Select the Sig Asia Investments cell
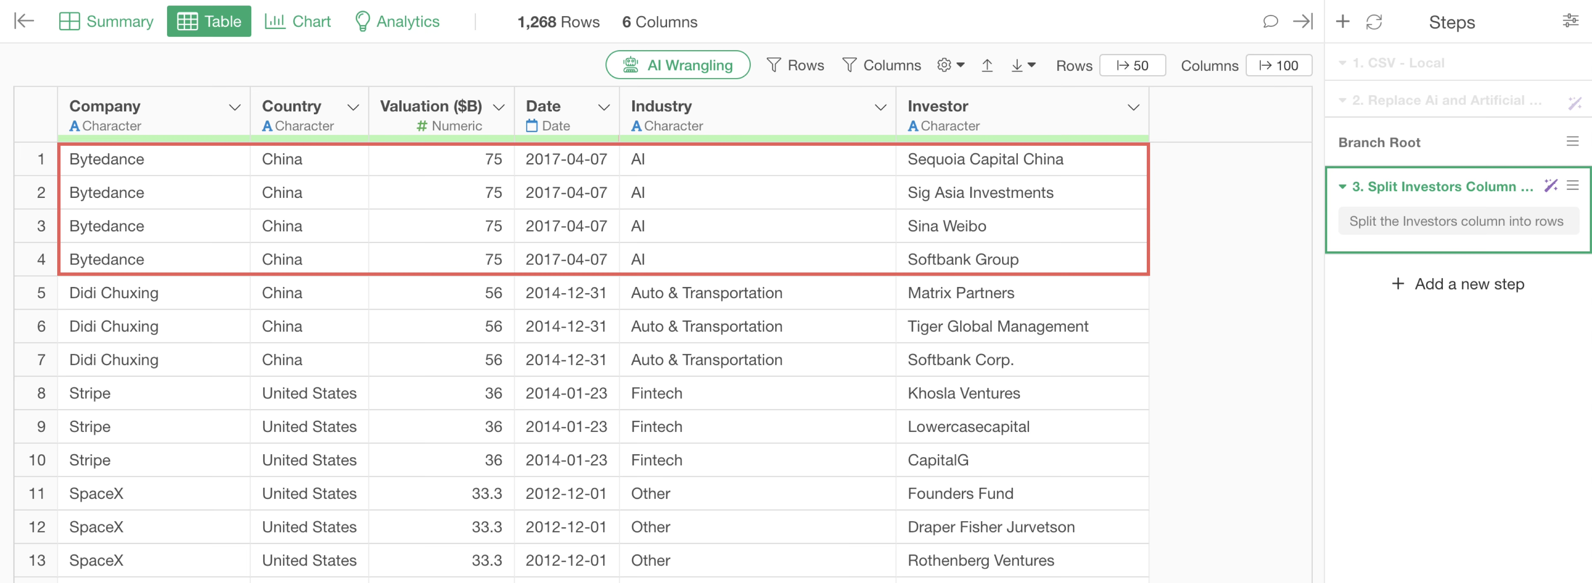 coord(1022,193)
